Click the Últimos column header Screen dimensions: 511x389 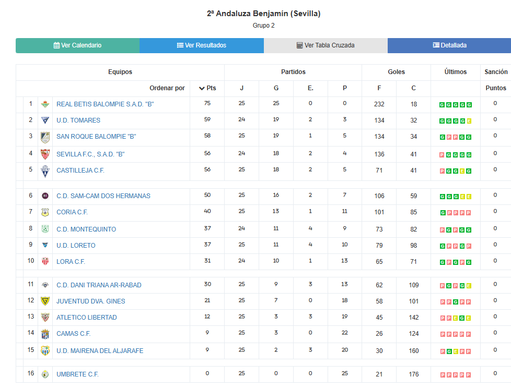[455, 72]
